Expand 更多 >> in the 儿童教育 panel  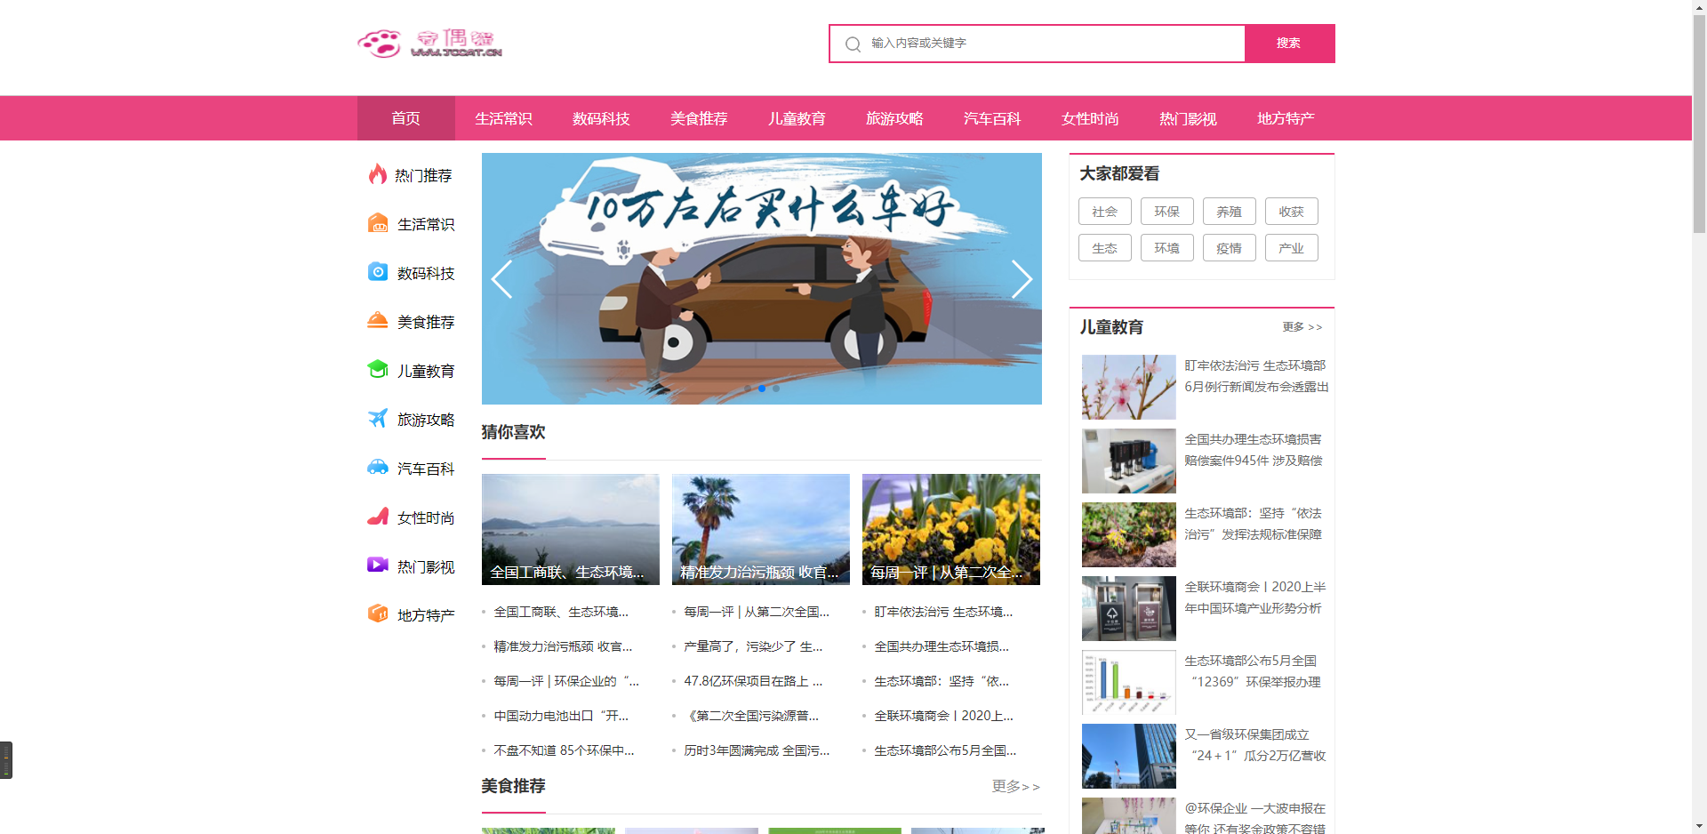click(1302, 327)
